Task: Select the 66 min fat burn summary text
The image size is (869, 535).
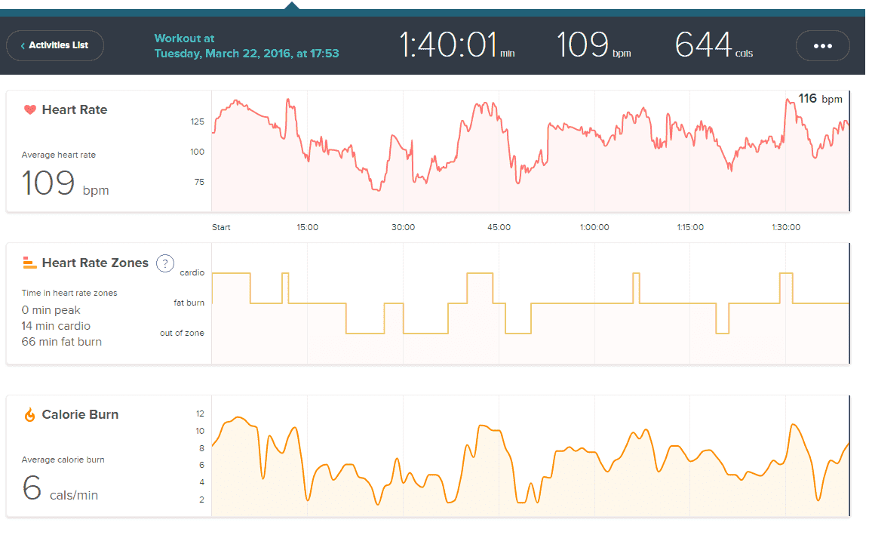Action: (x=62, y=342)
